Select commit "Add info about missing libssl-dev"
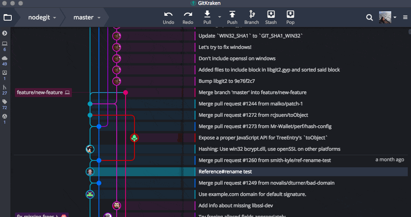The height and width of the screenshot is (217, 411). point(236,205)
